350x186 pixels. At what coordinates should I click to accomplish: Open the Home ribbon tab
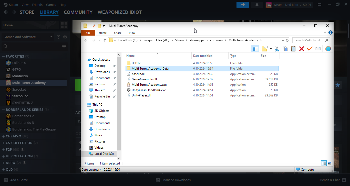(x=103, y=33)
